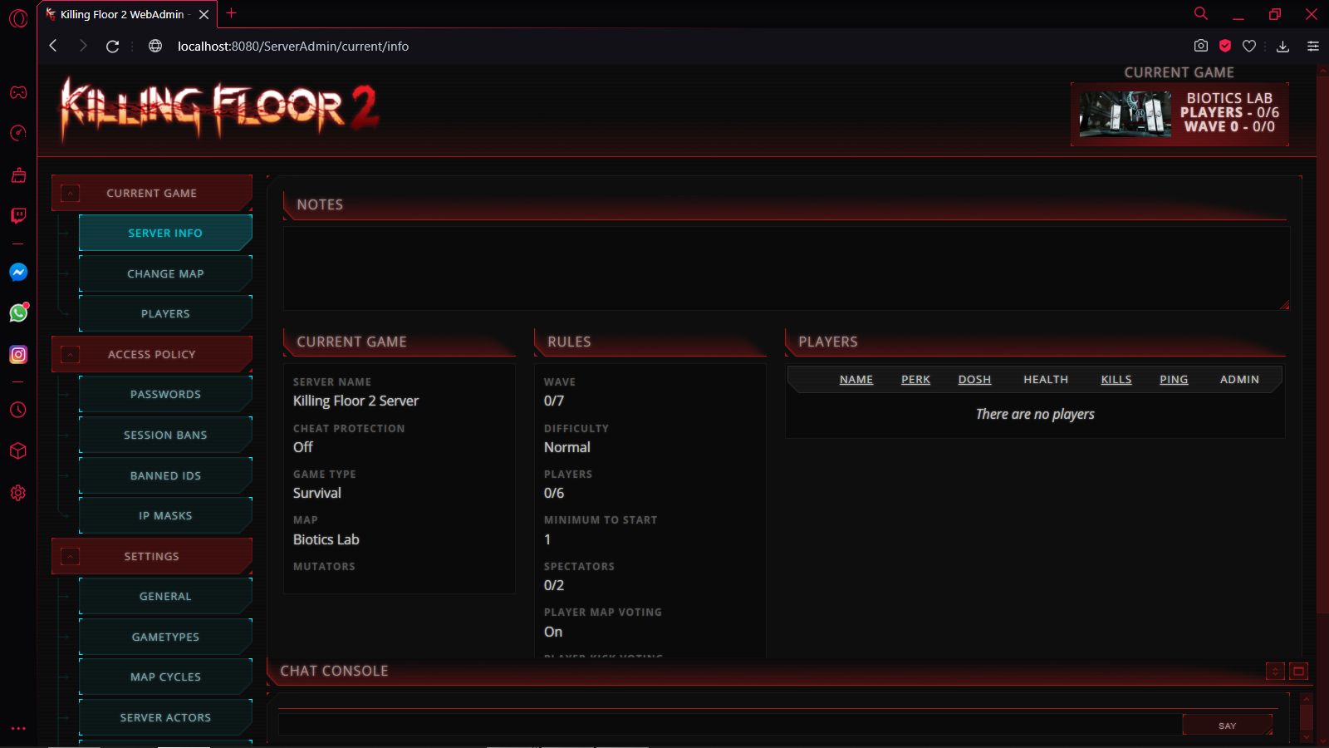Click the Say button in chat console
The height and width of the screenshot is (748, 1329).
(1227, 726)
